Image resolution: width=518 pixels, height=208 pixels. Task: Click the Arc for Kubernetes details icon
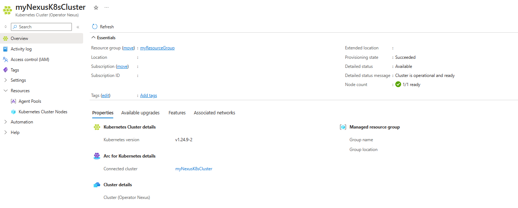97,156
